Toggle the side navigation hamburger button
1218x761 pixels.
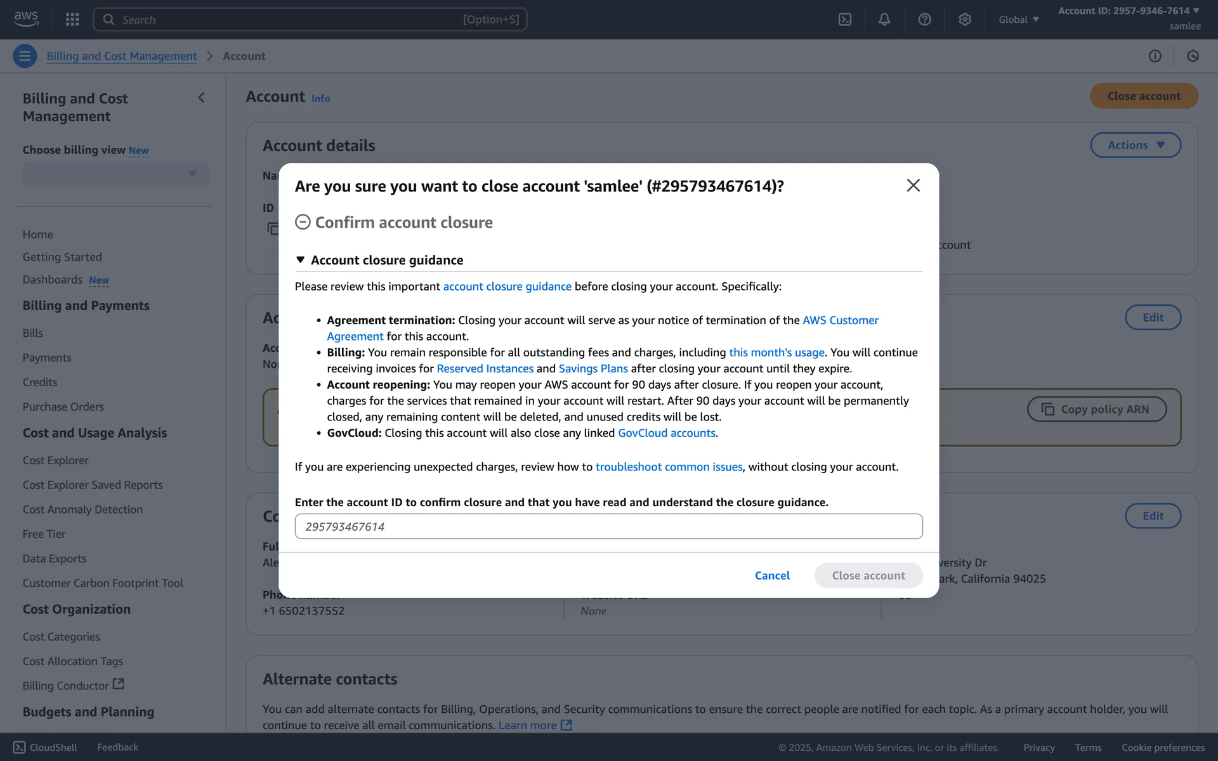[25, 56]
